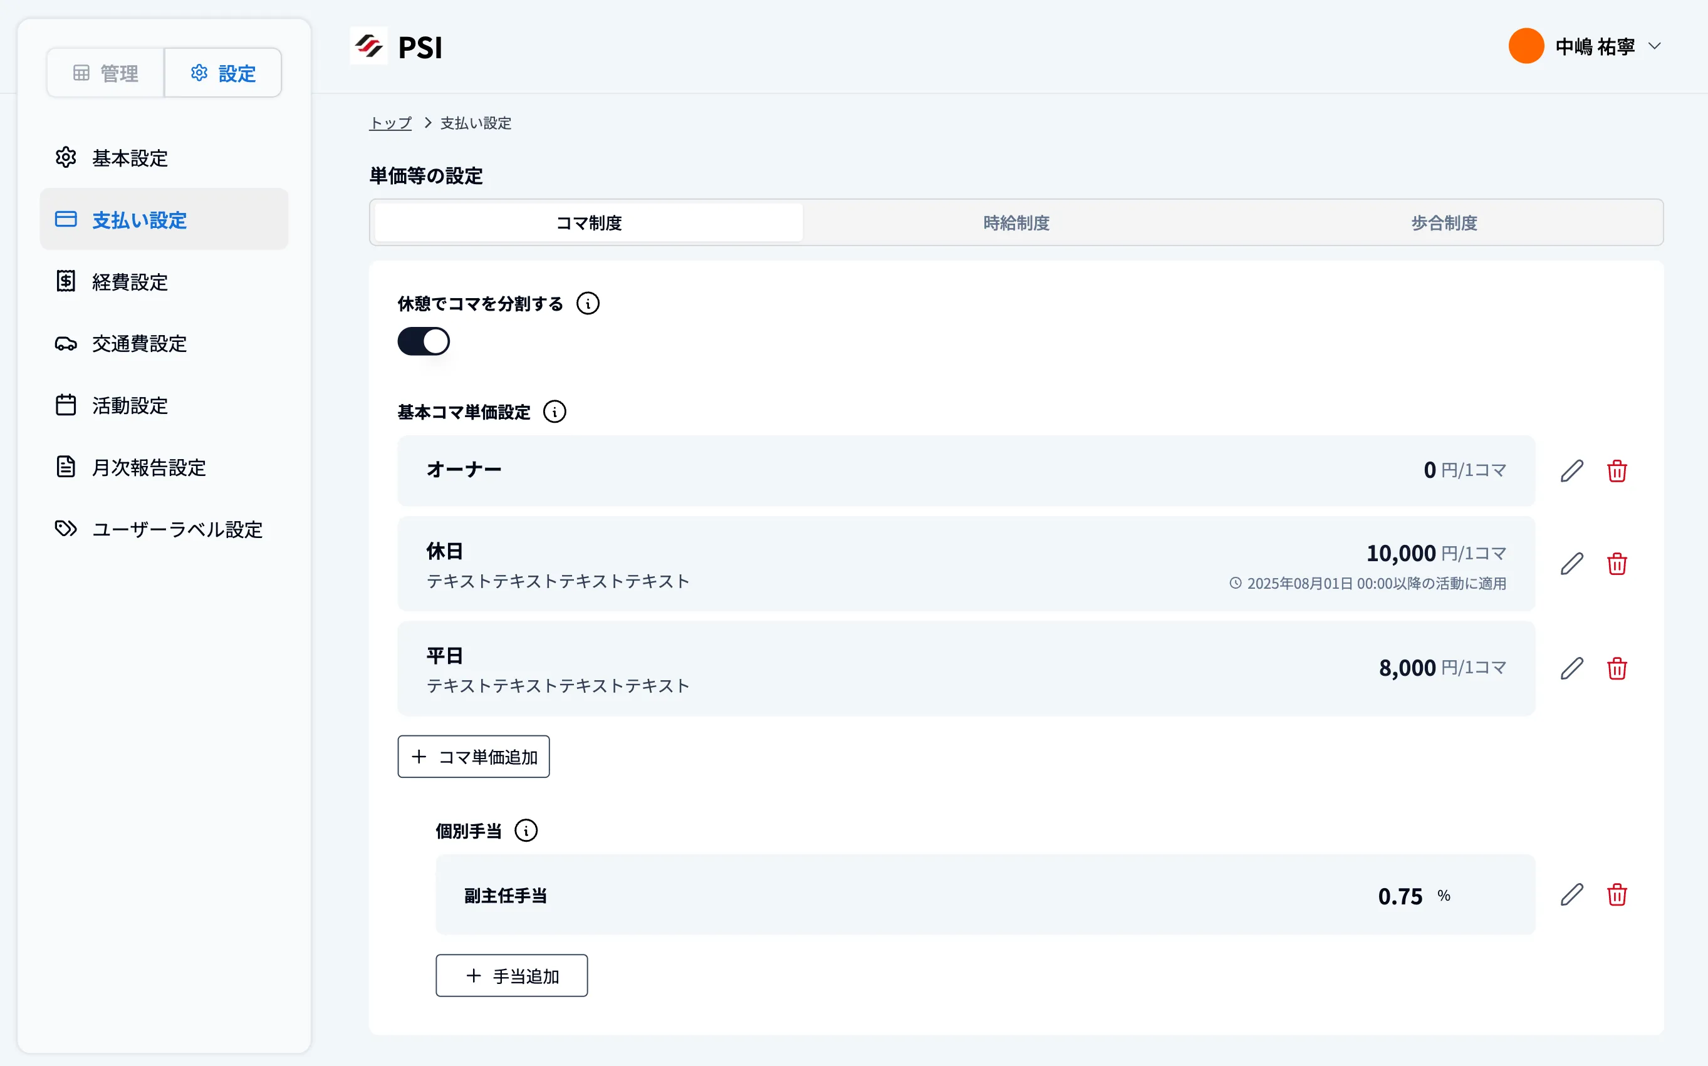1708x1066 pixels.
Task: Open 経費設定 via the receipt icon
Action: click(x=66, y=281)
